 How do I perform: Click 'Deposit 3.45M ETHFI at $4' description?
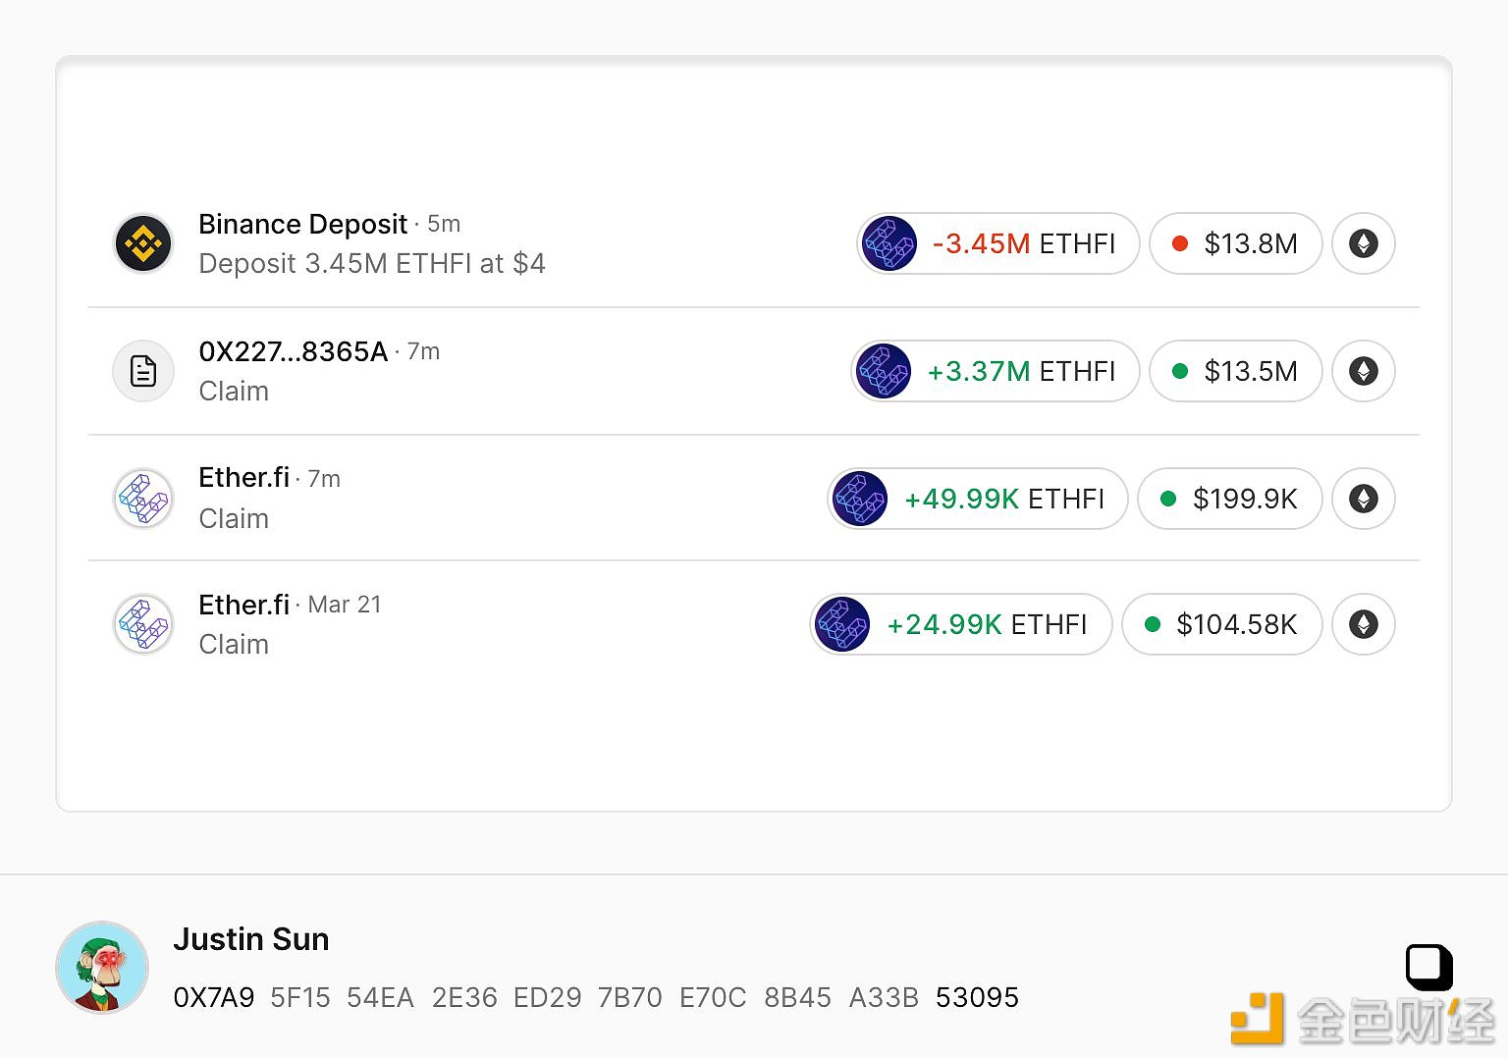click(x=372, y=263)
